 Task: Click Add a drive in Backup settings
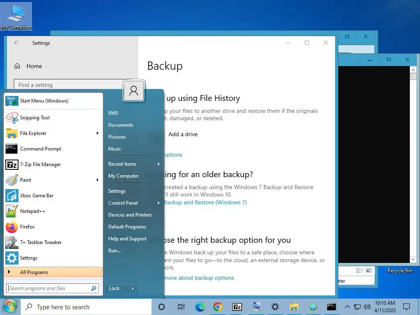pyautogui.click(x=183, y=134)
